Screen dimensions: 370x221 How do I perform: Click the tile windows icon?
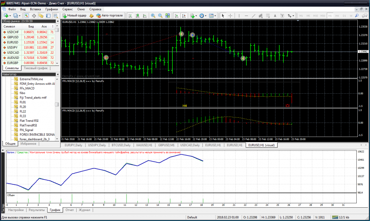(168, 16)
